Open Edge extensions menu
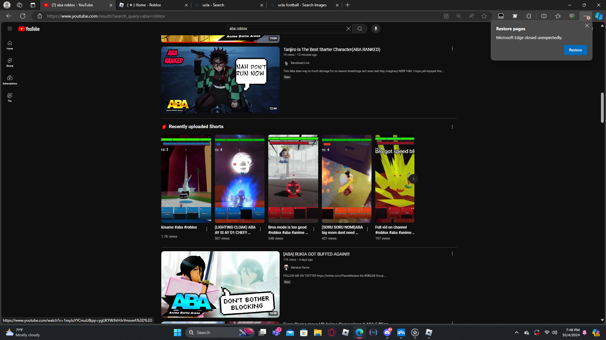The height and width of the screenshot is (340, 606). [x=529, y=16]
